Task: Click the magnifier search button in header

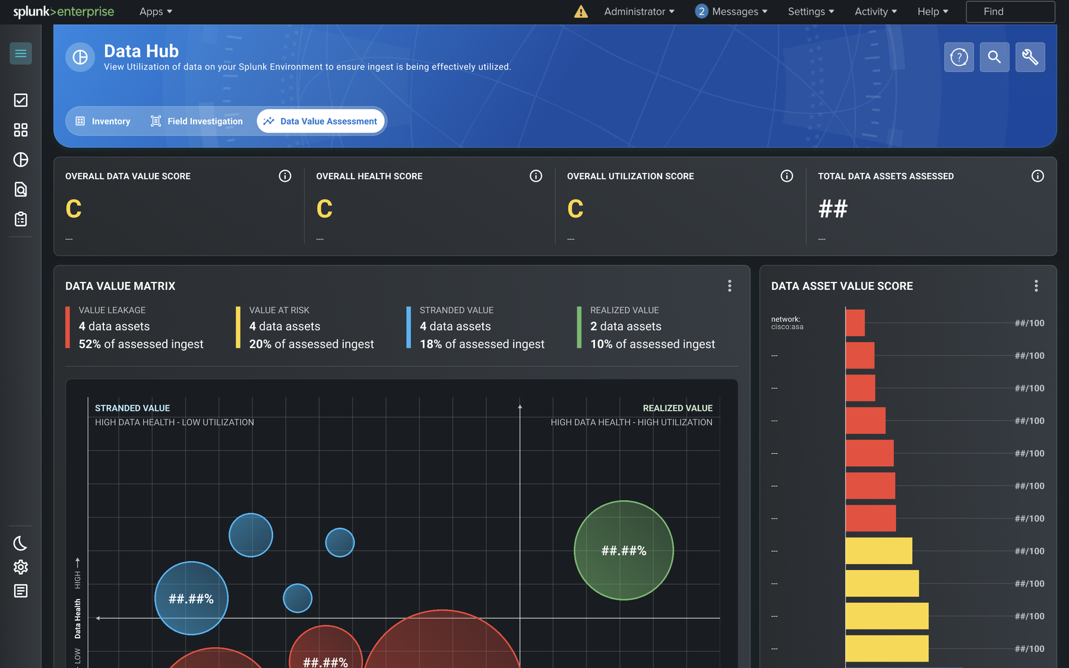Action: (x=995, y=57)
